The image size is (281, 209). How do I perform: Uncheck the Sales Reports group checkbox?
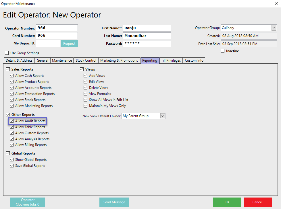pyautogui.click(x=8, y=69)
